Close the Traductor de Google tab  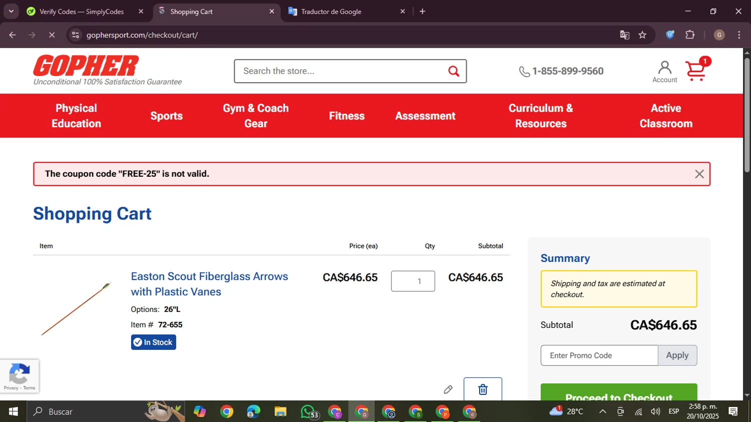click(403, 11)
